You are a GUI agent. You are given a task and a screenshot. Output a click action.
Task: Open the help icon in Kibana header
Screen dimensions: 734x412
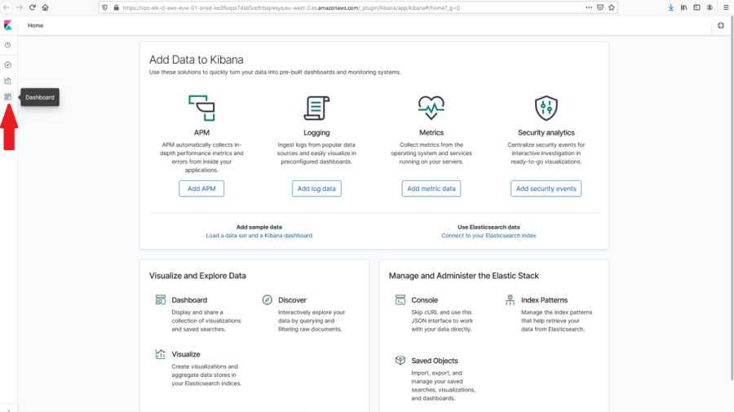pyautogui.click(x=721, y=25)
